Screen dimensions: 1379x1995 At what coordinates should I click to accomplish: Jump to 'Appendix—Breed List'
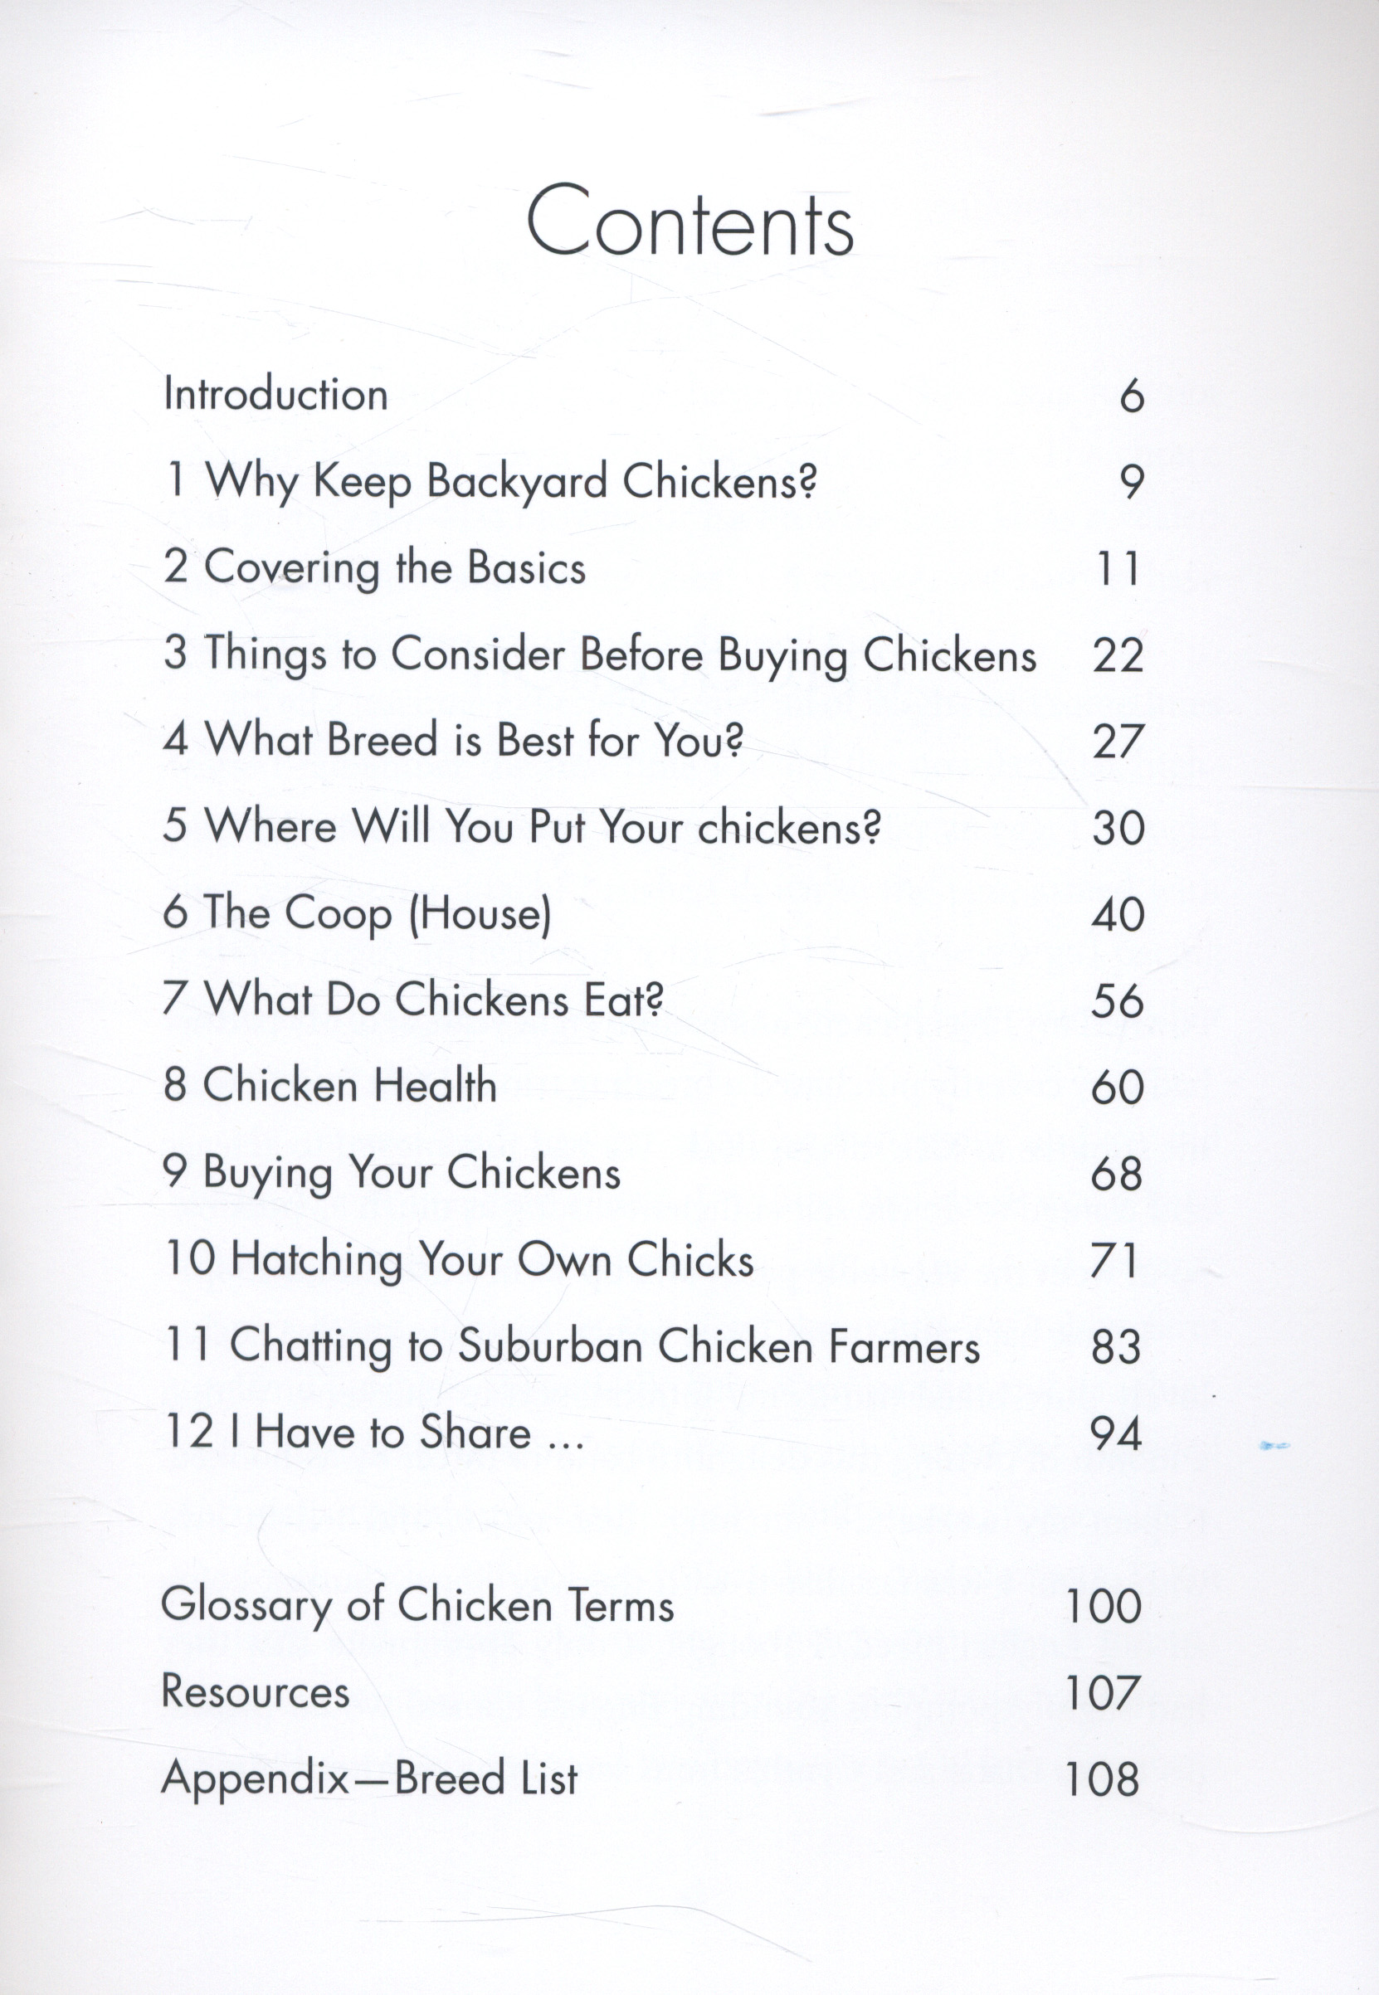click(369, 1778)
